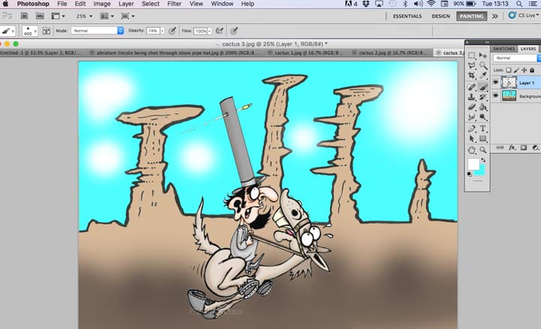Select the Healing Brush tool
The width and height of the screenshot is (541, 329).
(x=472, y=87)
